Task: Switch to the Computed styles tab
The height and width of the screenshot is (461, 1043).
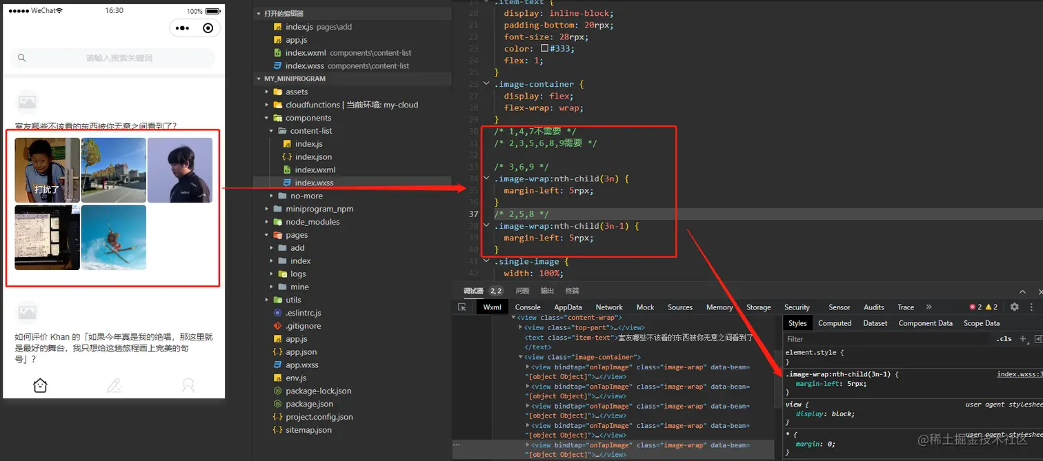Action: coord(835,323)
